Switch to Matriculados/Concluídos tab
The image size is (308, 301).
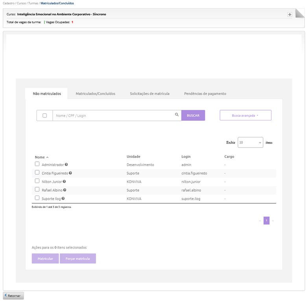(x=95, y=94)
